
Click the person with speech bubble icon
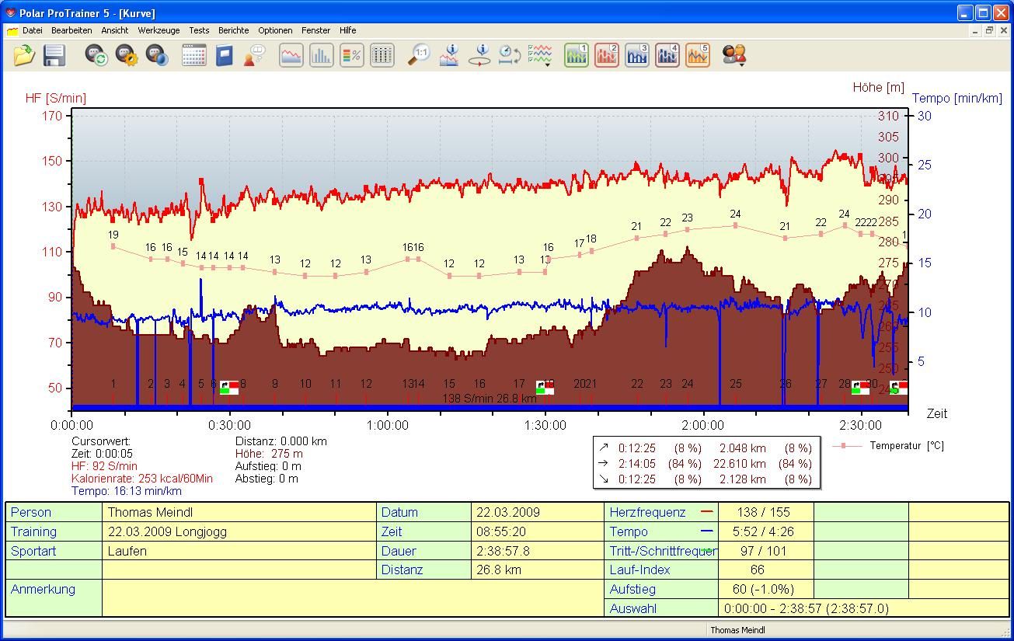(x=254, y=55)
